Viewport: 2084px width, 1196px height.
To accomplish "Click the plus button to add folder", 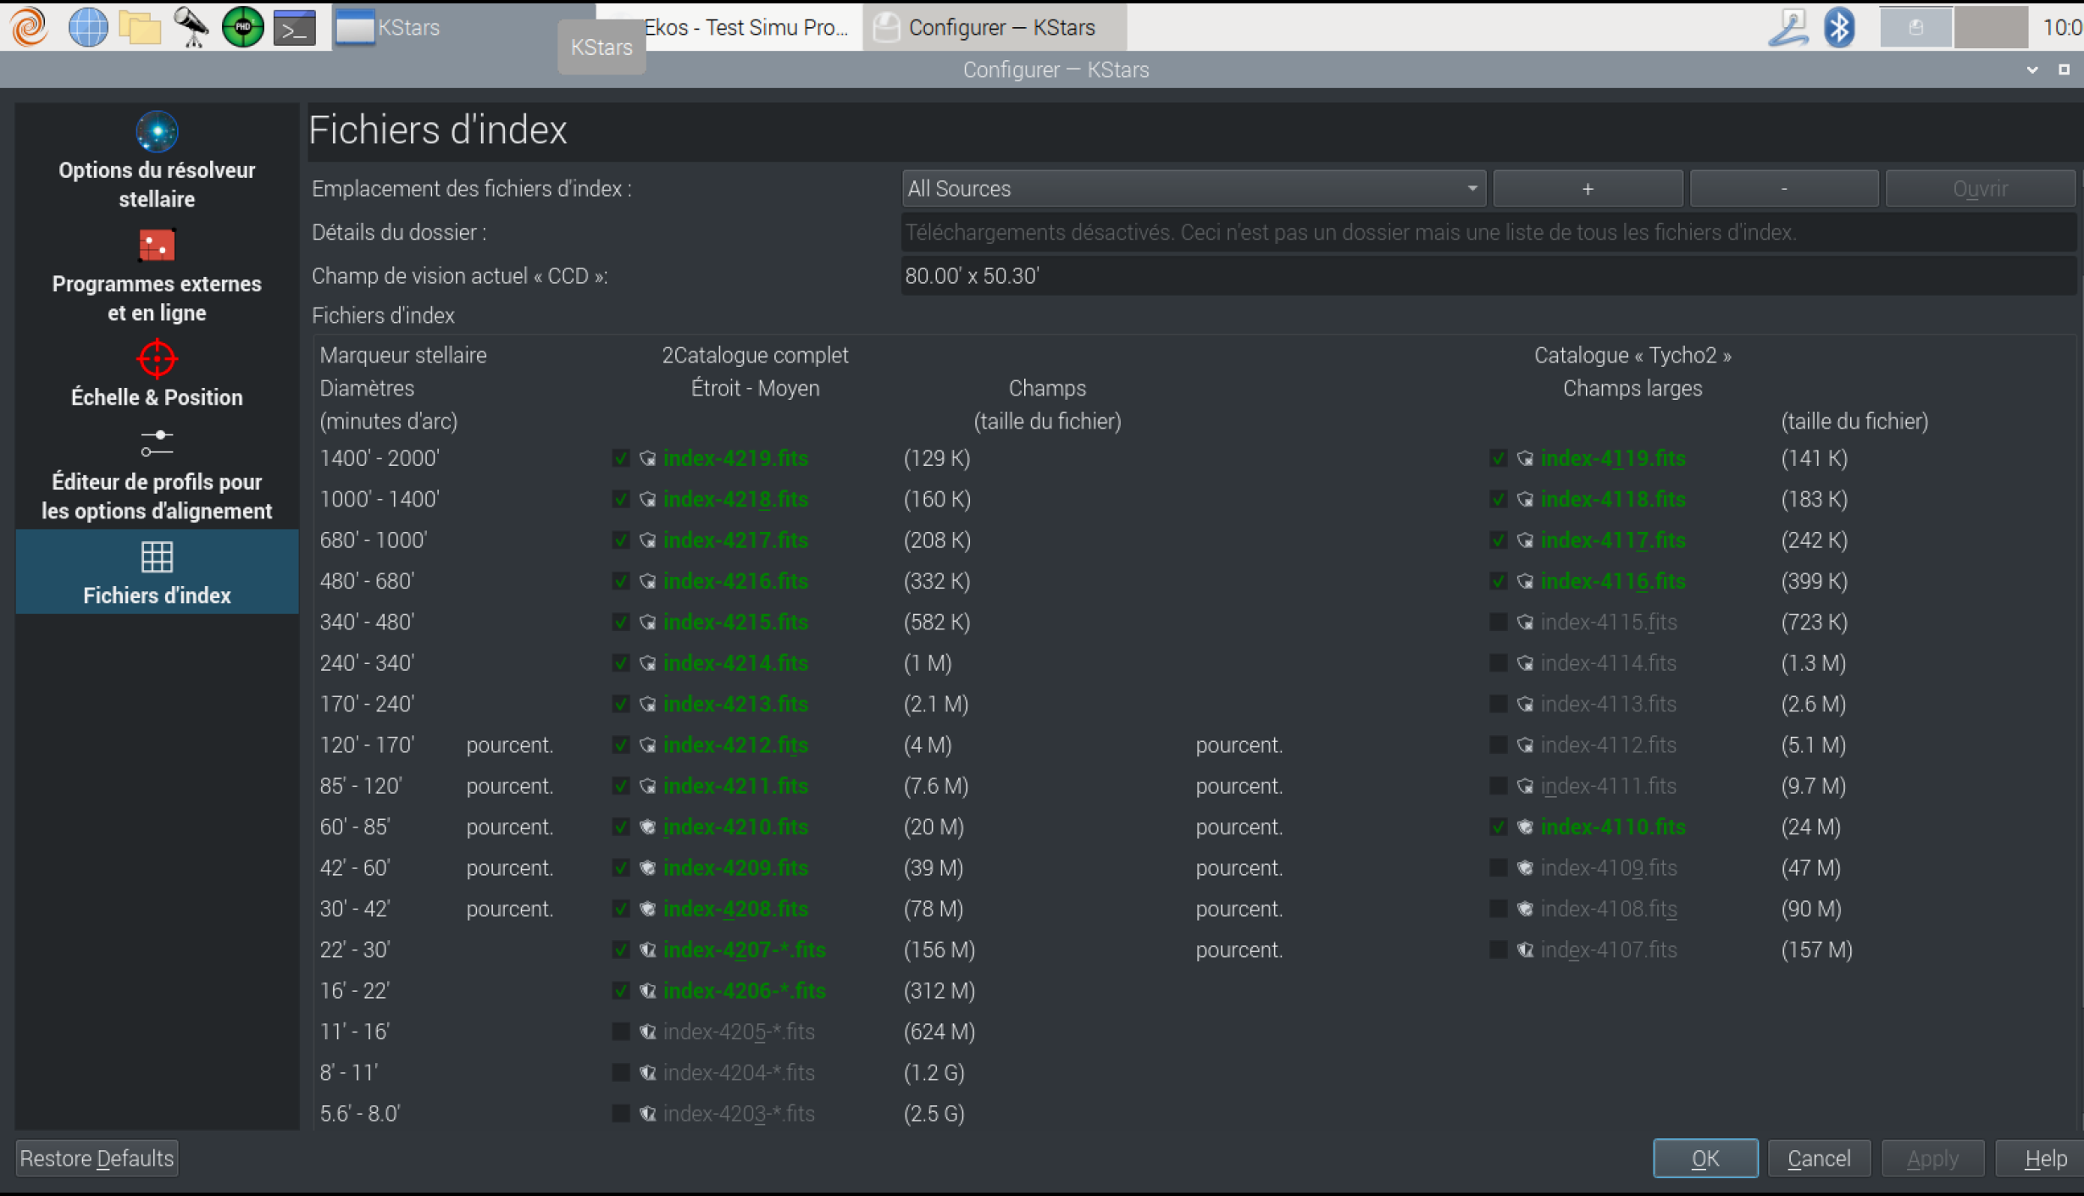I will coord(1587,189).
